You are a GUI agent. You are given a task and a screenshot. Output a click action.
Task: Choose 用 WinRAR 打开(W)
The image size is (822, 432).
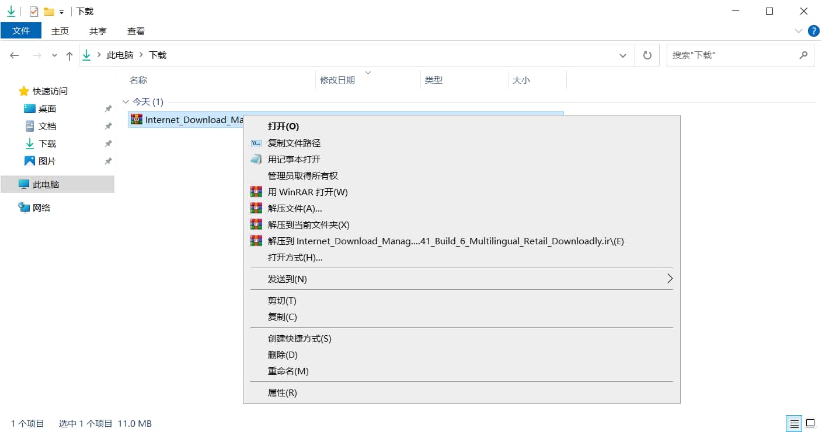coord(461,192)
